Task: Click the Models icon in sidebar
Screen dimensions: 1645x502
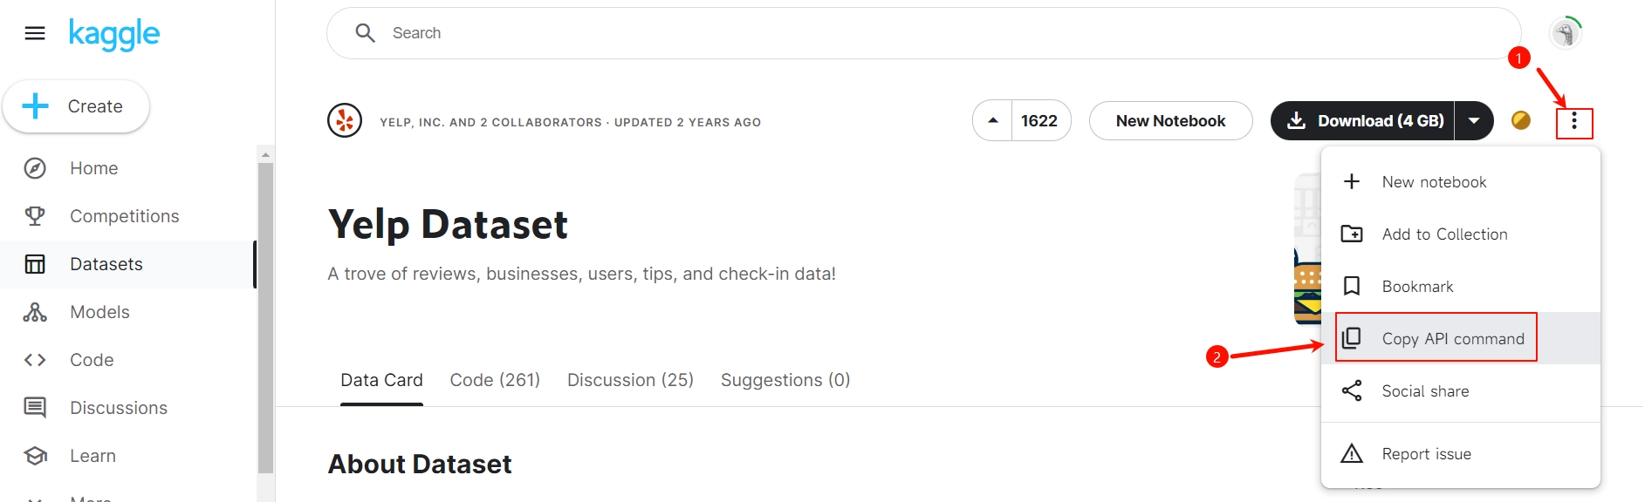Action: click(35, 312)
